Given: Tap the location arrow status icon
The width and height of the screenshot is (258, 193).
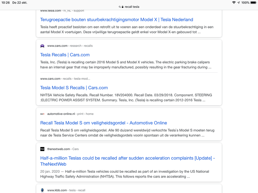Looking at the screenshot, I should coord(239,3).
